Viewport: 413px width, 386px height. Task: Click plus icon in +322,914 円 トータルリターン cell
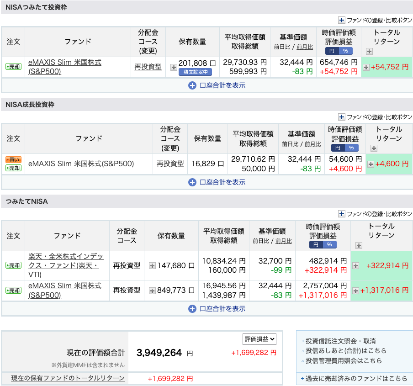tap(355, 266)
